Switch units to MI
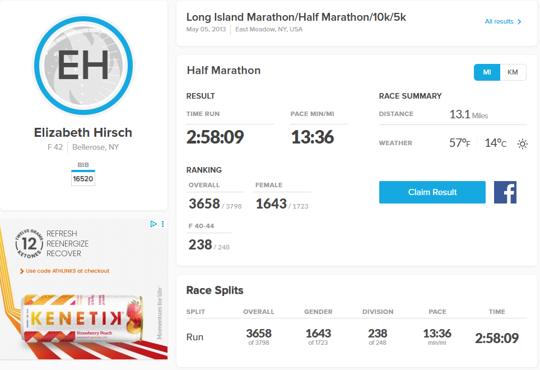This screenshot has width=540, height=370. pos(487,72)
